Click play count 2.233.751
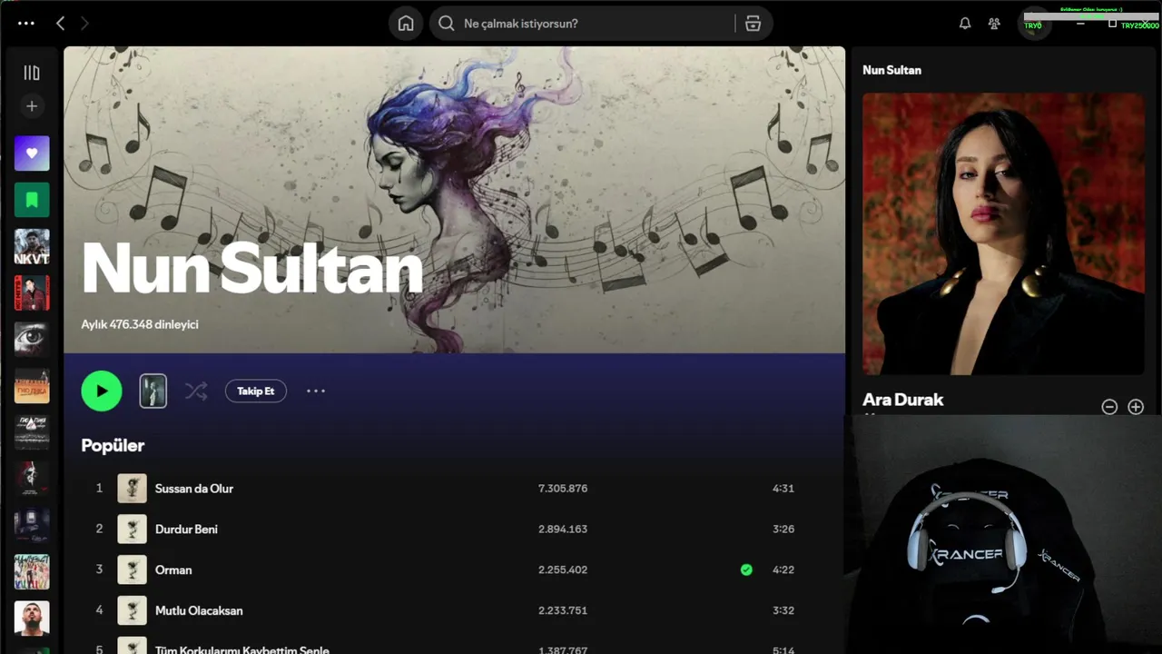 (563, 611)
